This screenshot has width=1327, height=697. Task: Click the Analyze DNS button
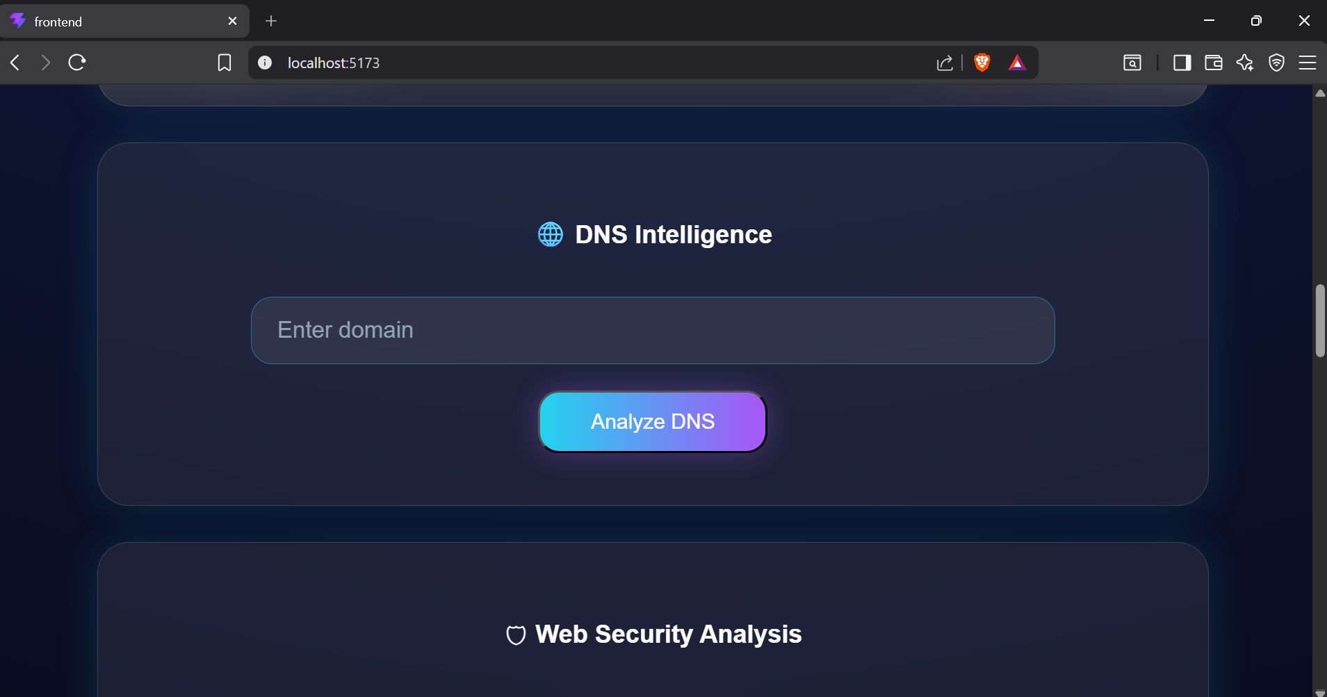coord(653,422)
